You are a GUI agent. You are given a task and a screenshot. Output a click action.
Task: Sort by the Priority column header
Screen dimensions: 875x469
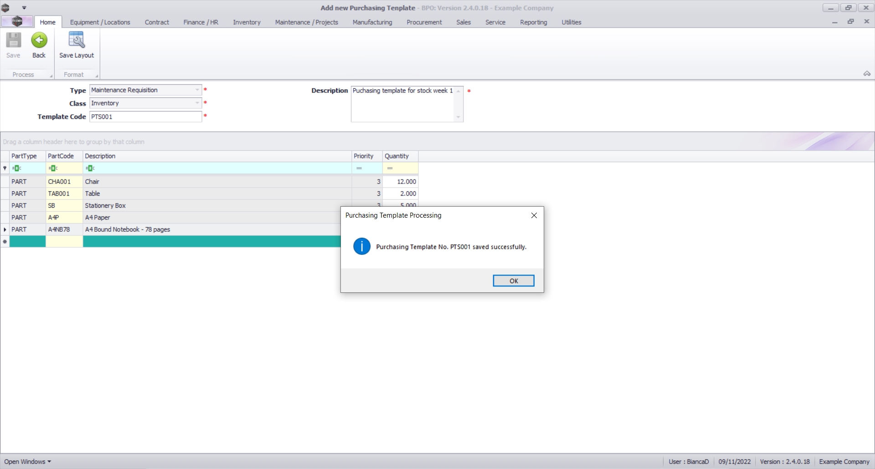[366, 156]
